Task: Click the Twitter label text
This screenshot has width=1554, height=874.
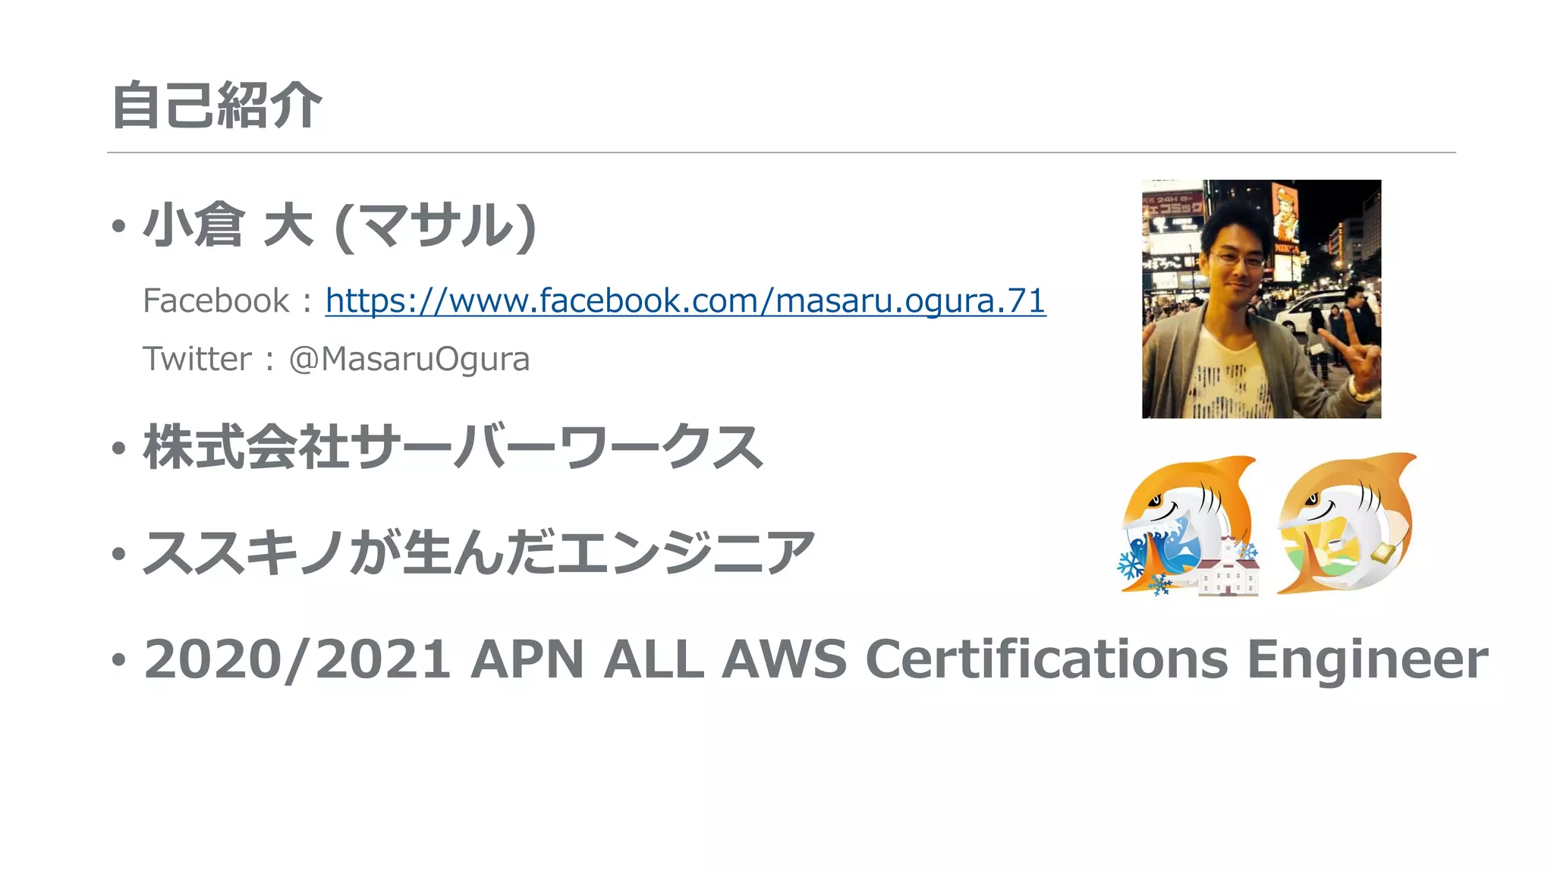Action: (197, 359)
